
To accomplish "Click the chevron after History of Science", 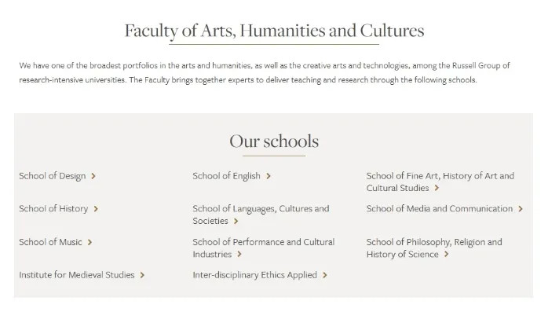I will tap(446, 255).
